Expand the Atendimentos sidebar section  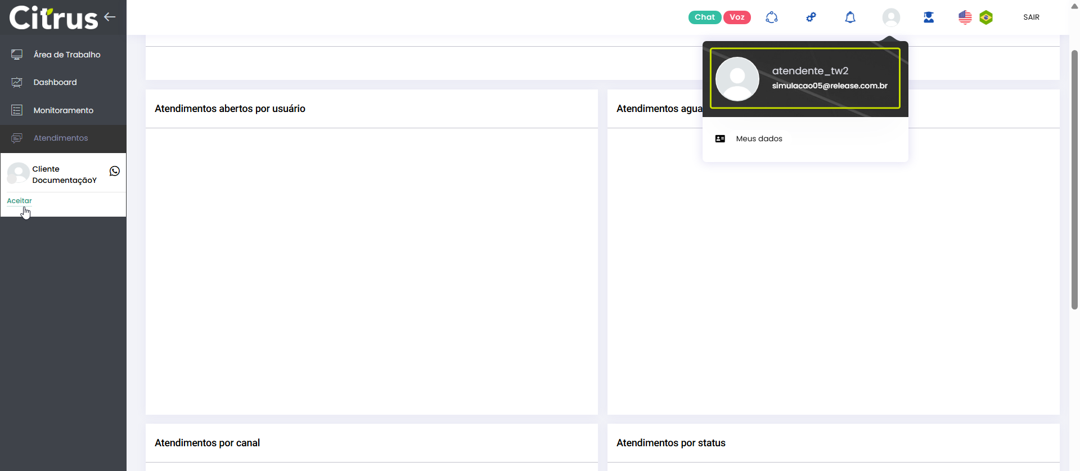[x=60, y=138]
